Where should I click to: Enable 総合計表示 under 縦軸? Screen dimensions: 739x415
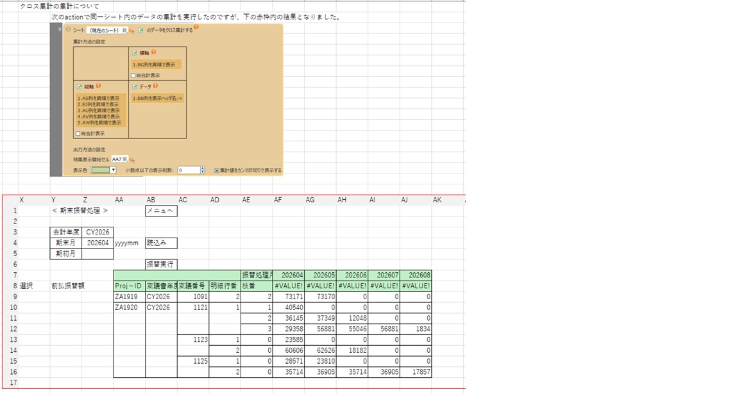point(78,134)
